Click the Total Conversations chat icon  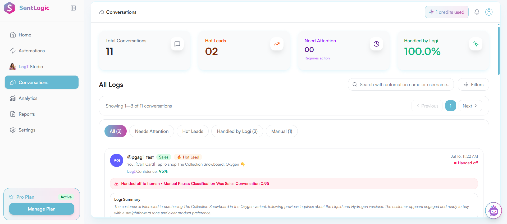[177, 44]
